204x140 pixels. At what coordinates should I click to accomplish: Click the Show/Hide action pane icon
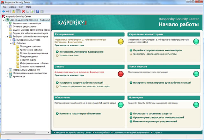coord(42,12)
